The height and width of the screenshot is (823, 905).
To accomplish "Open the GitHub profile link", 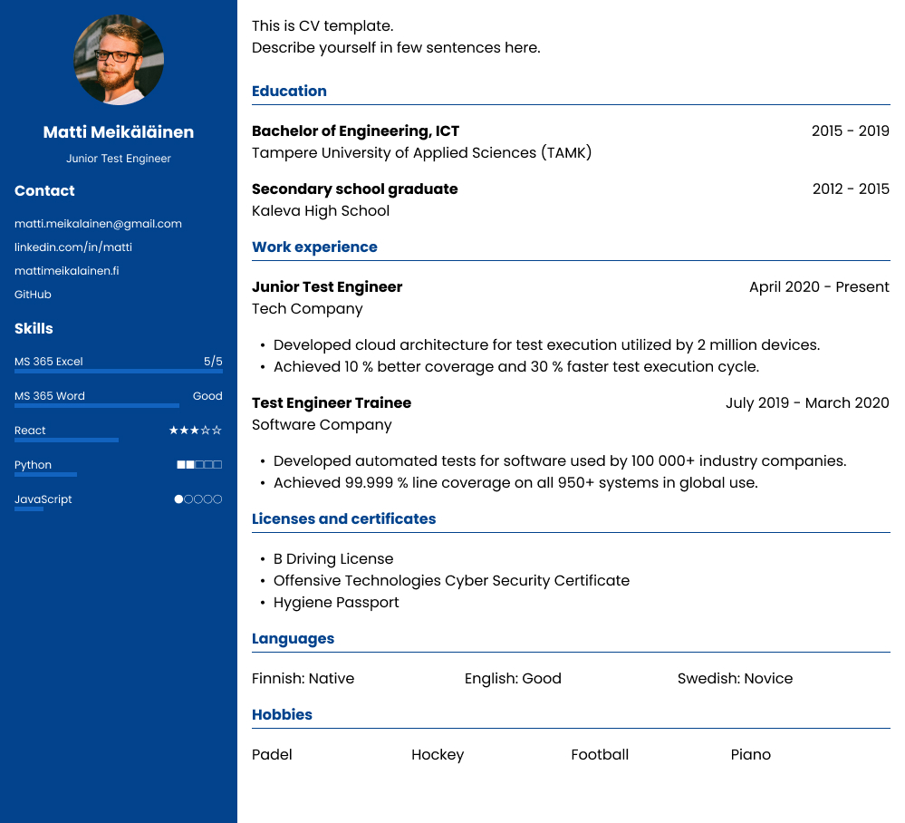I will click(x=33, y=294).
